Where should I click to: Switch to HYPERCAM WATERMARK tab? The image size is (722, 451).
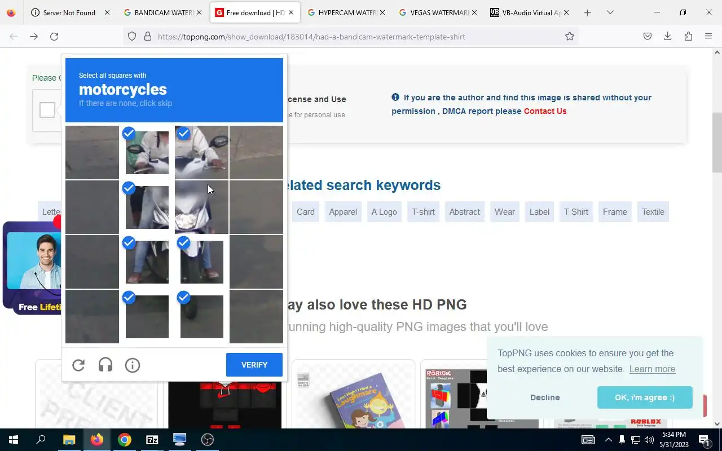[x=346, y=12]
